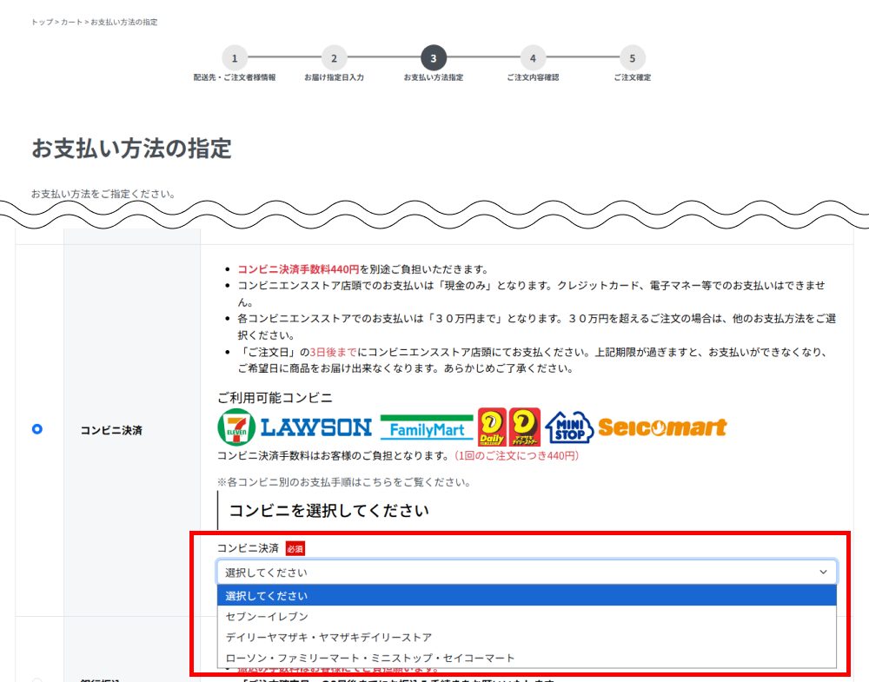Click the 3日後まで red text
This screenshot has height=682, width=869.
(333, 352)
